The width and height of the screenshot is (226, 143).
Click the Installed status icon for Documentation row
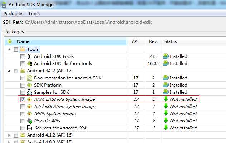coord(166,78)
